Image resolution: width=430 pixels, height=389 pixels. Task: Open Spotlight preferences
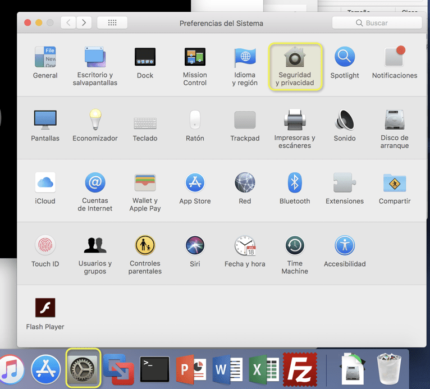tap(345, 62)
